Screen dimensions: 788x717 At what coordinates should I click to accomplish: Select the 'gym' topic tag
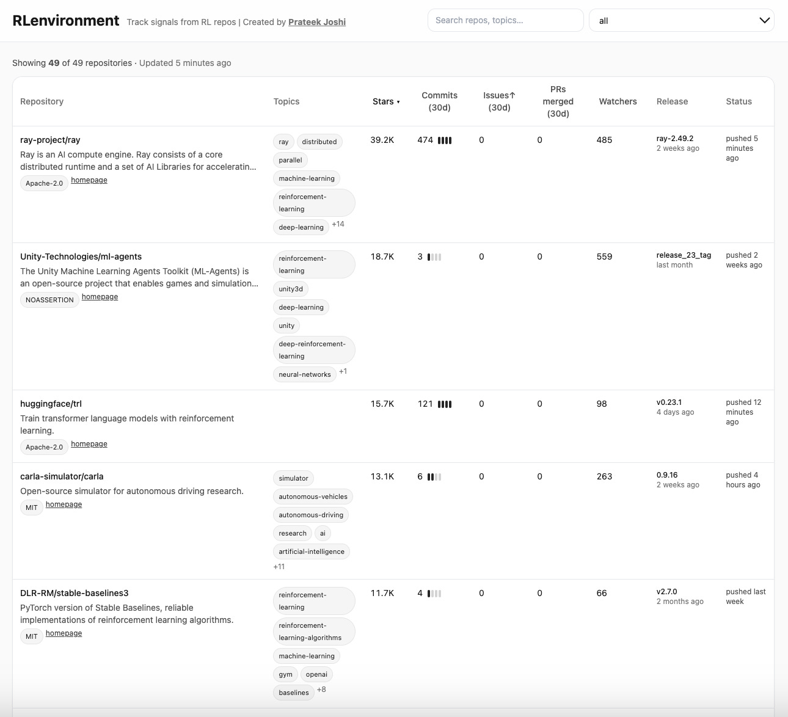click(x=285, y=674)
